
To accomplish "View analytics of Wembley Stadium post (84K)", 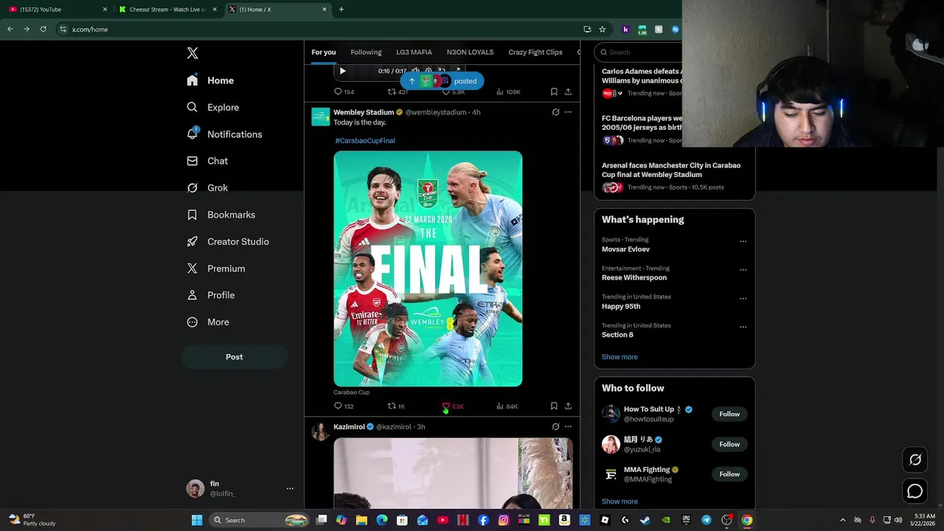I will [x=507, y=406].
